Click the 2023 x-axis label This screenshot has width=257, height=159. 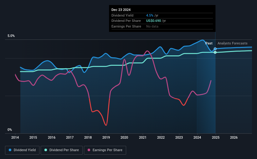[179, 137]
